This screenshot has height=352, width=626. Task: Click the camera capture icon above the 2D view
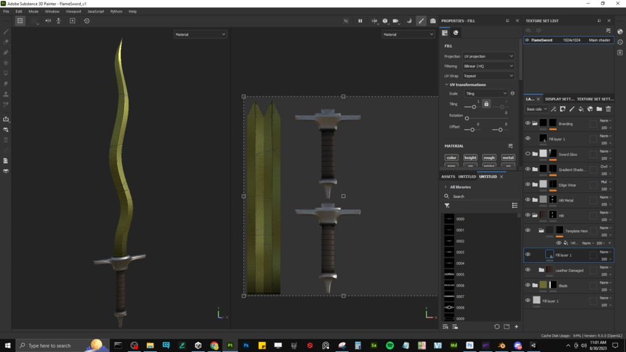(x=433, y=21)
